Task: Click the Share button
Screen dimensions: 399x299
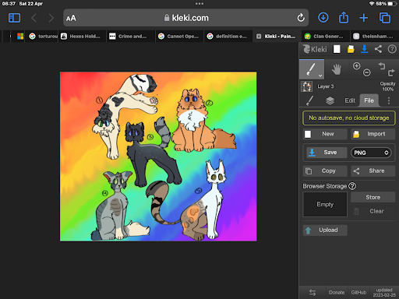Action: [373, 171]
